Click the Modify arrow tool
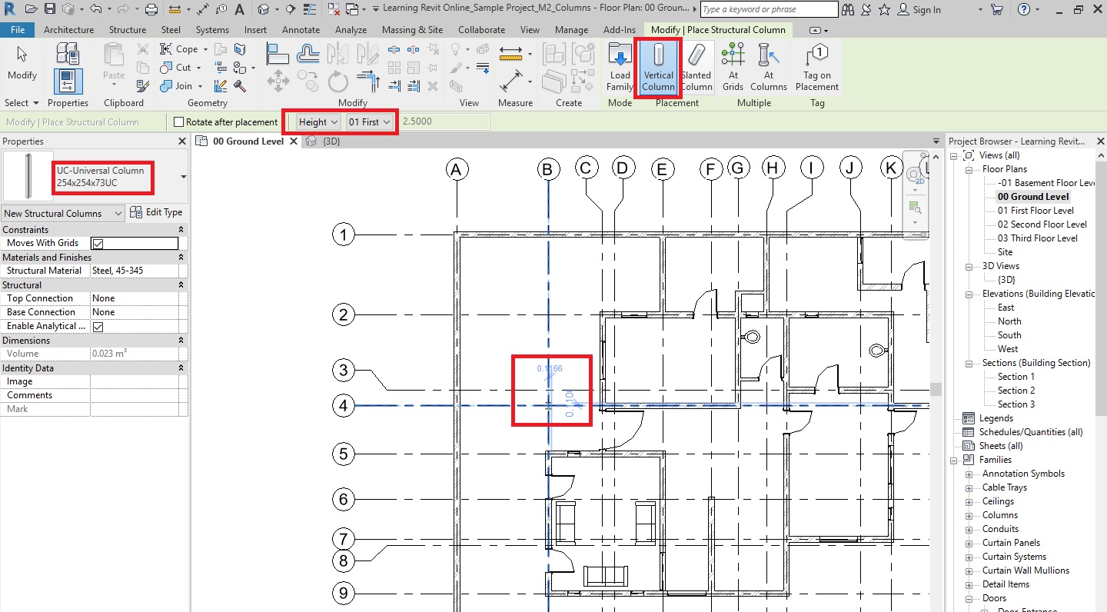 tap(22, 63)
